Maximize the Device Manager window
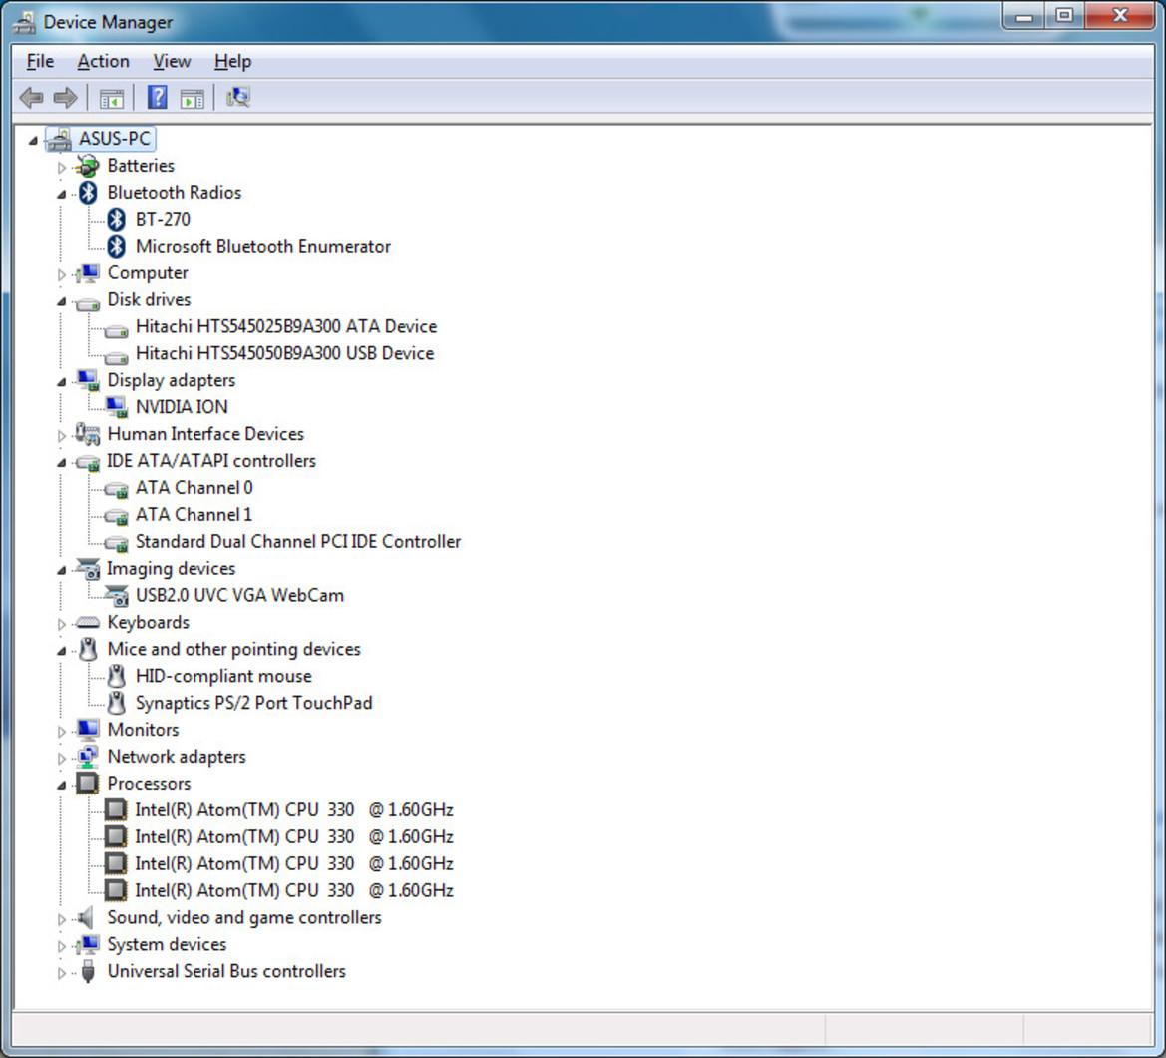The height and width of the screenshot is (1058, 1166). click(x=1065, y=16)
